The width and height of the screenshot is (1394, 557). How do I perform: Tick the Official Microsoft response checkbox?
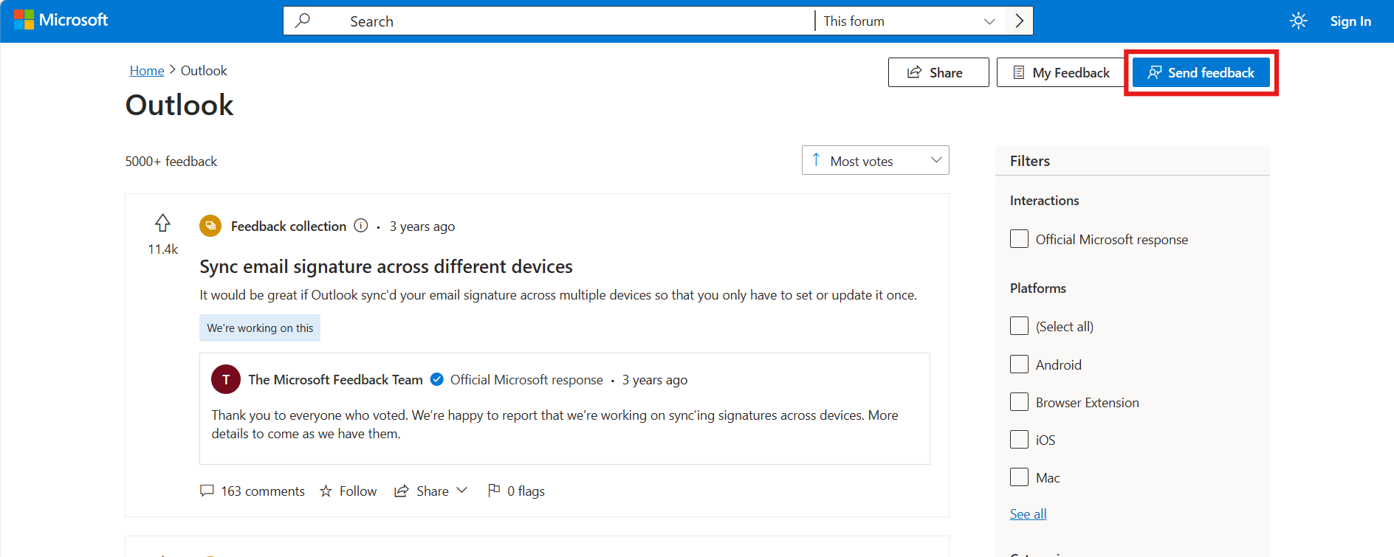(1019, 239)
